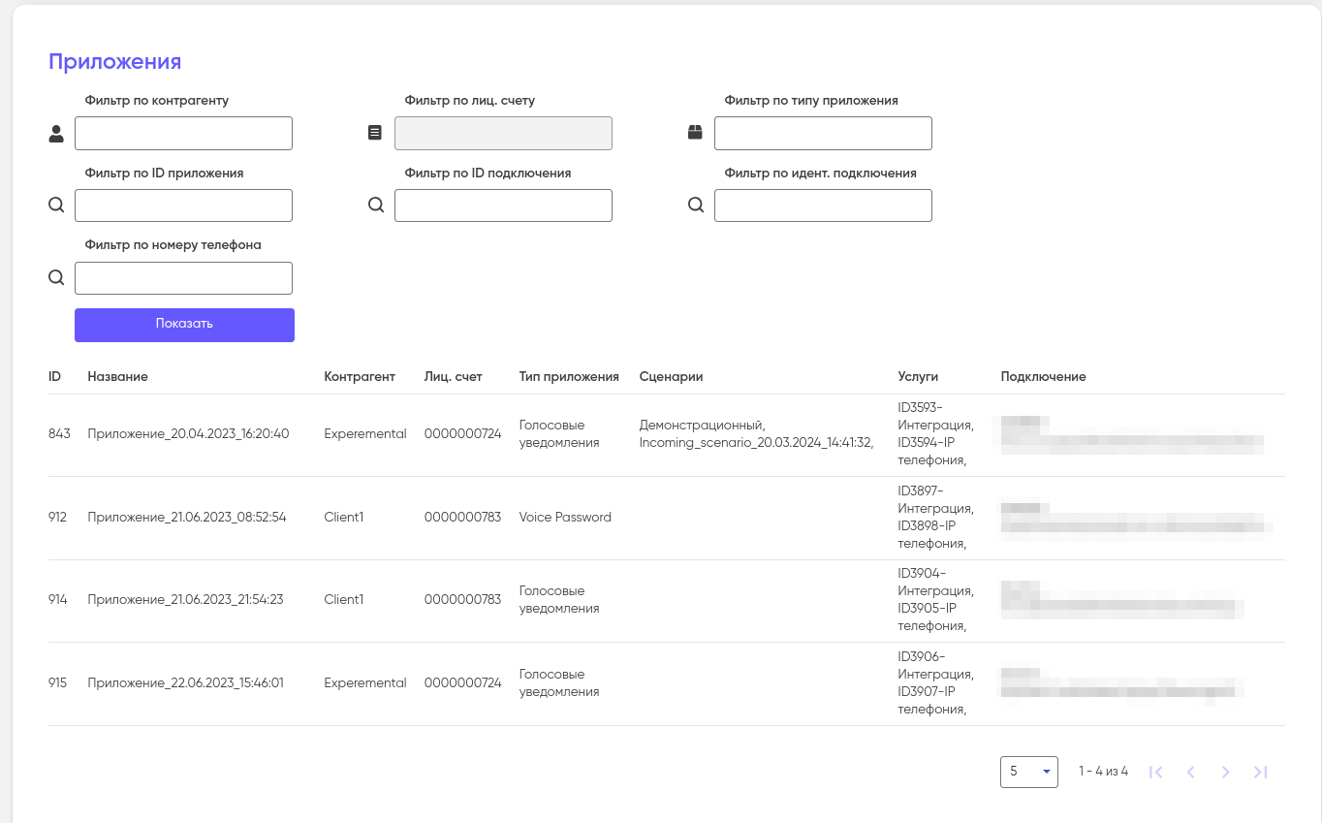Click search icon next to ID приложения filter
This screenshot has height=823, width=1322.
56,206
